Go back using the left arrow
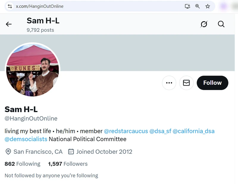The height and width of the screenshot is (184, 238). [x=9, y=24]
